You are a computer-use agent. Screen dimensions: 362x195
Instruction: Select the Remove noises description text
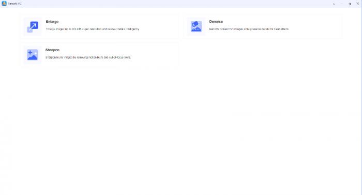(249, 29)
